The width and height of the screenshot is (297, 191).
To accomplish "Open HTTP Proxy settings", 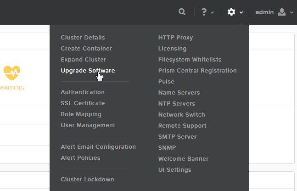I will click(175, 38).
